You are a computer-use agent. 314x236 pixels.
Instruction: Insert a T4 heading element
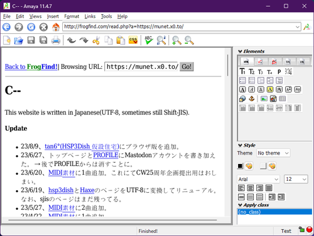click(x=270, y=71)
